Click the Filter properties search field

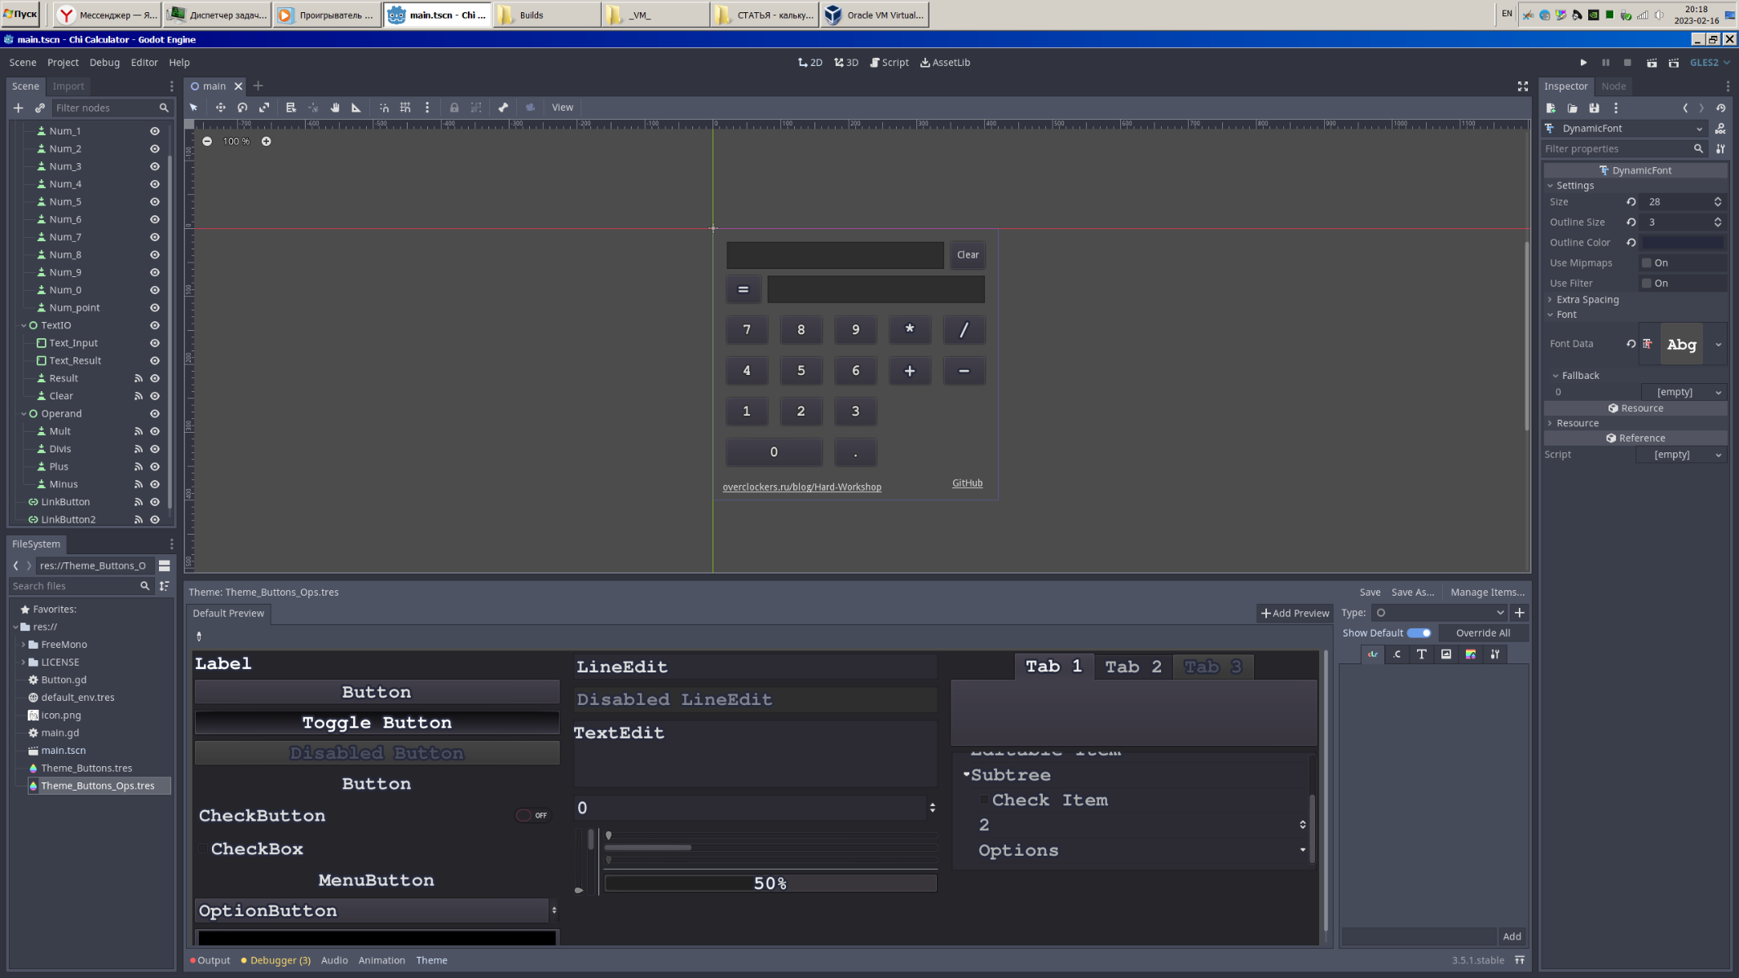pyautogui.click(x=1616, y=149)
